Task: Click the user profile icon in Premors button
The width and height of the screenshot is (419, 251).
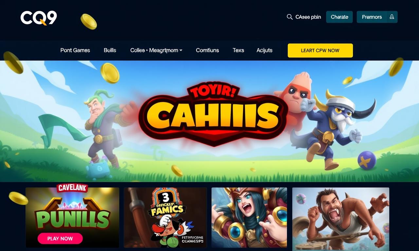Action: pos(392,17)
